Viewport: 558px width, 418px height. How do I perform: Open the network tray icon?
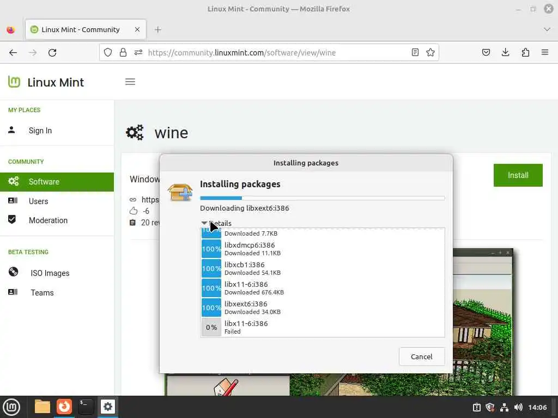click(x=504, y=407)
